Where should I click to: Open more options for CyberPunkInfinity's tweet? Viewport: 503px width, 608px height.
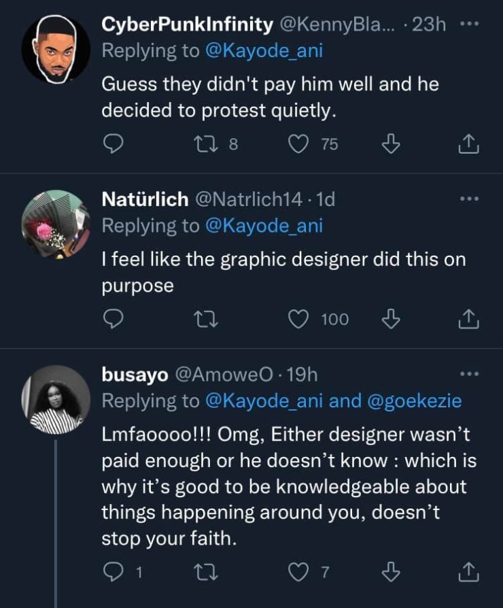[x=470, y=24]
